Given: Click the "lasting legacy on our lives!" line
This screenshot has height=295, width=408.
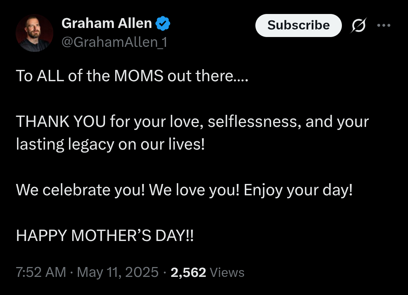Looking at the screenshot, I should pos(110,145).
